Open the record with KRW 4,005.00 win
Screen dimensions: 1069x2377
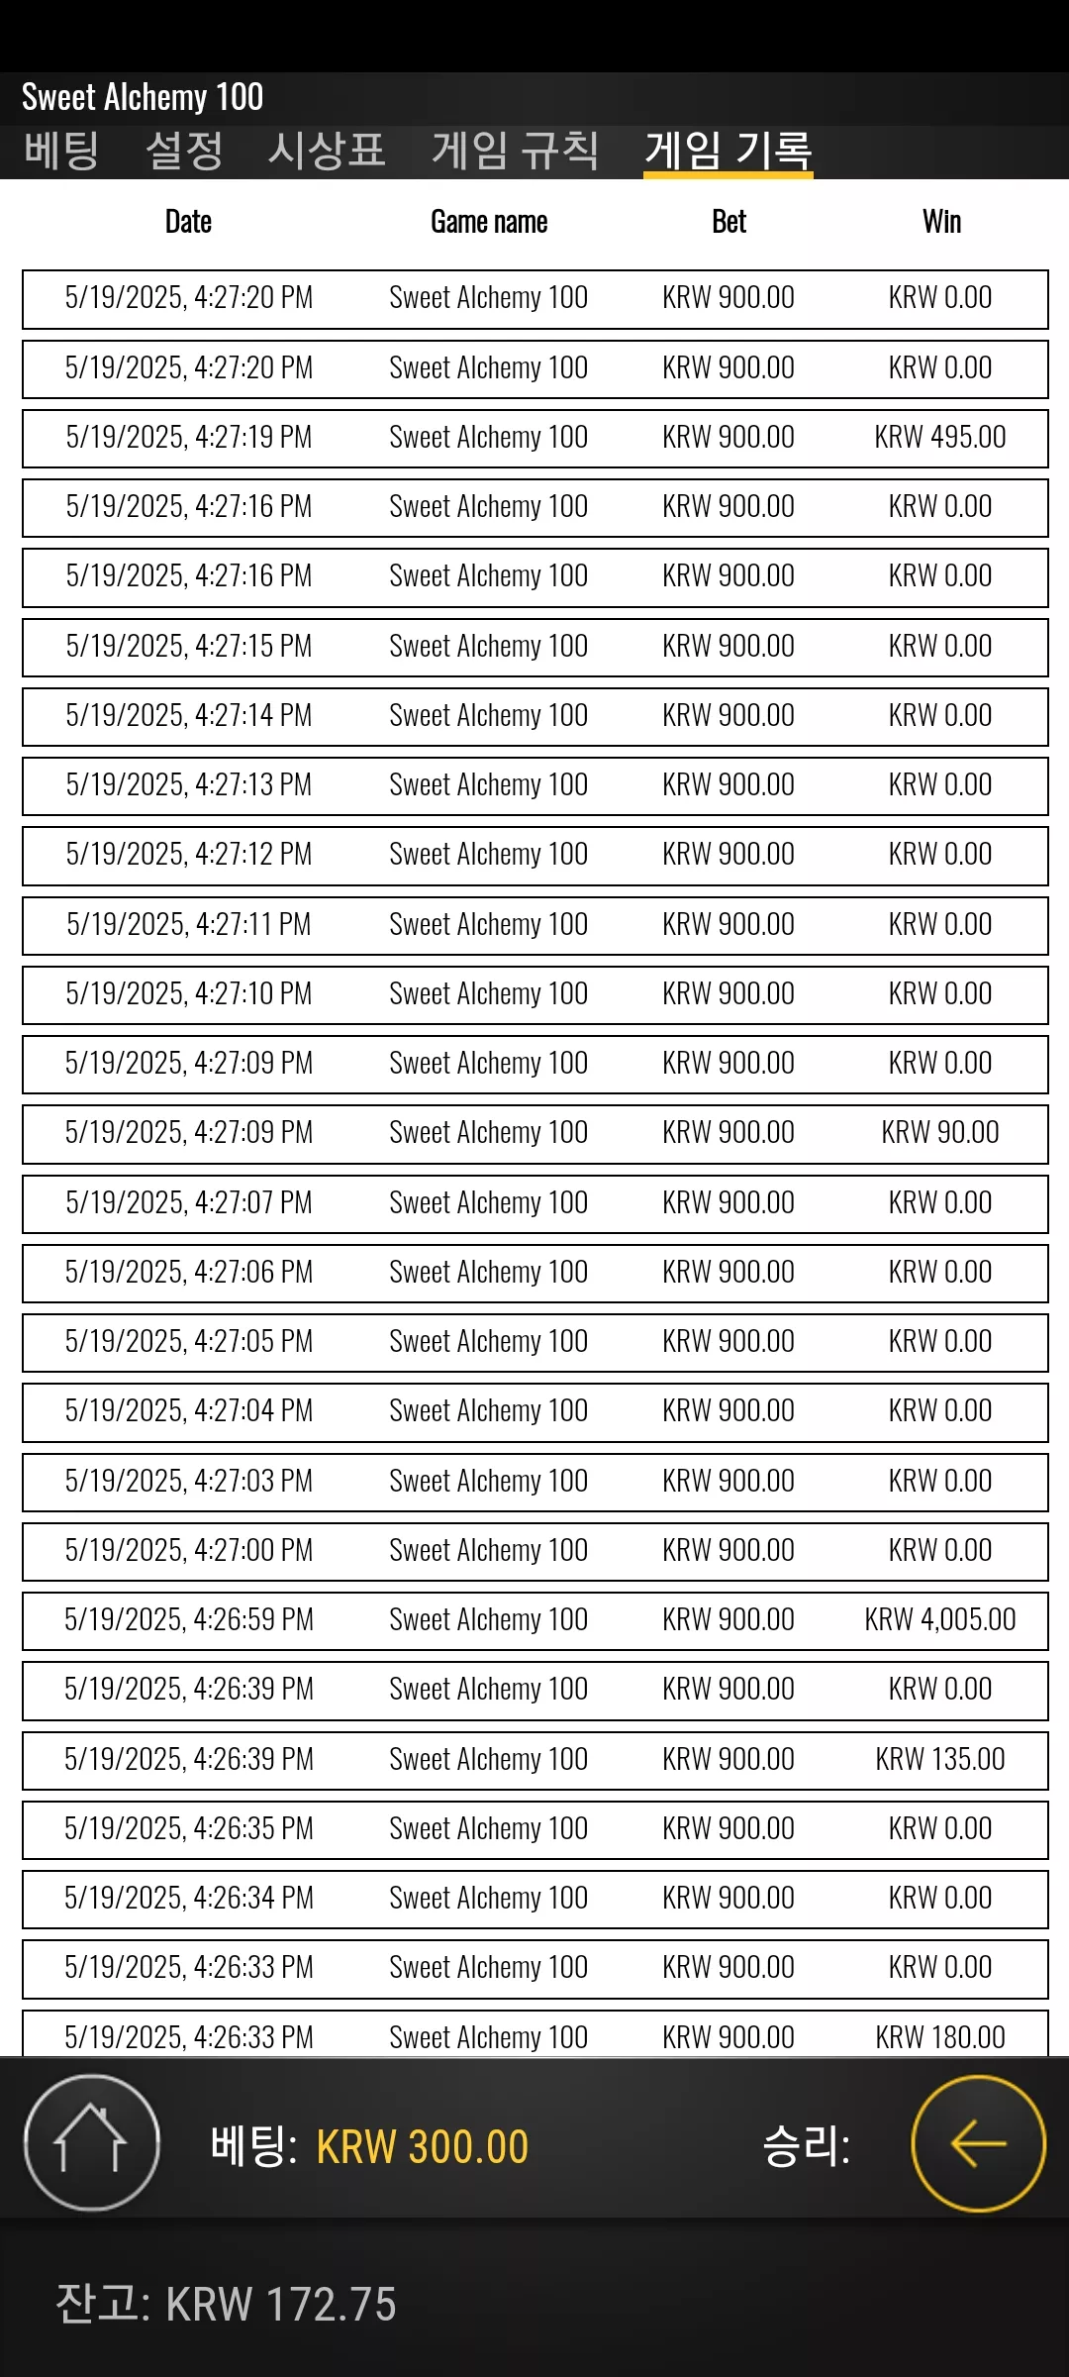pos(535,1620)
